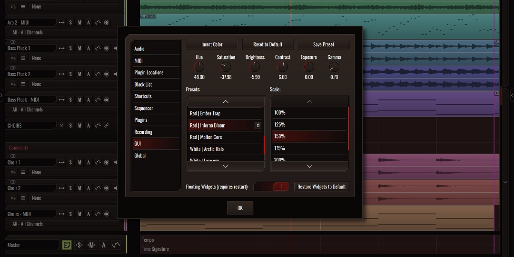Click the sharp-flat key icon under Bass Pluck 2
The height and width of the screenshot is (257, 514).
13,84
